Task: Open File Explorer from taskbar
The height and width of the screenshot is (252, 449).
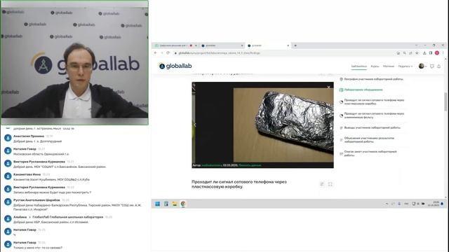Action: tap(175, 204)
